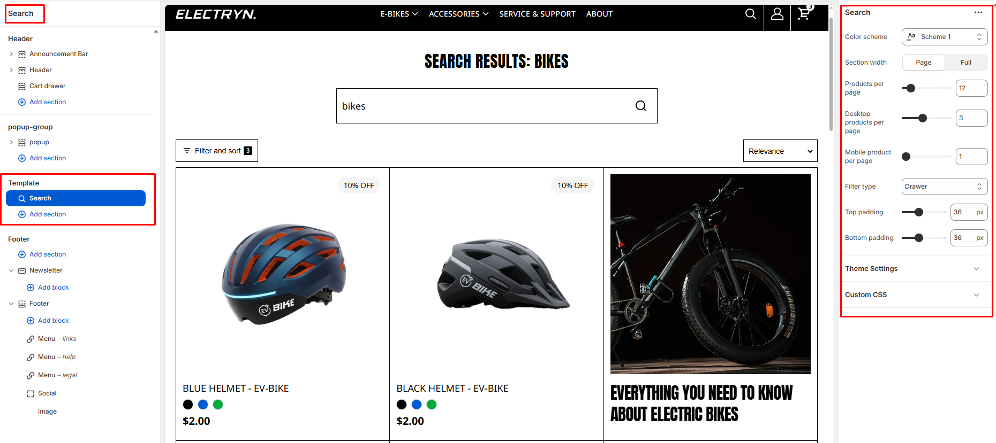The height and width of the screenshot is (443, 996).
Task: Open the E-BIKES navigation menu
Action: [x=399, y=14]
